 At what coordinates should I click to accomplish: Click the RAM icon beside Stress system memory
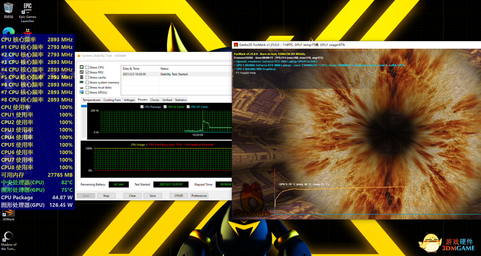coord(81,82)
